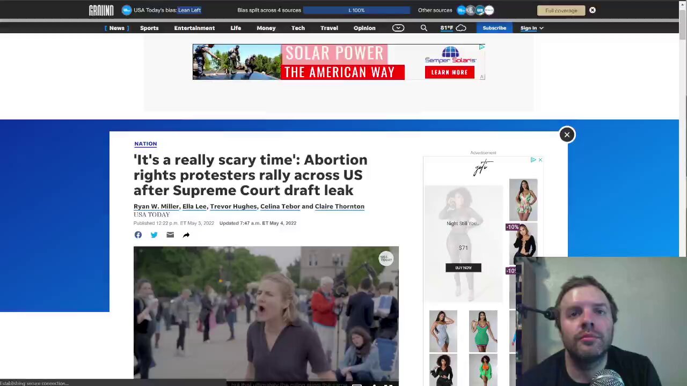Open the share arrow options
This screenshot has width=687, height=386.
pos(186,235)
